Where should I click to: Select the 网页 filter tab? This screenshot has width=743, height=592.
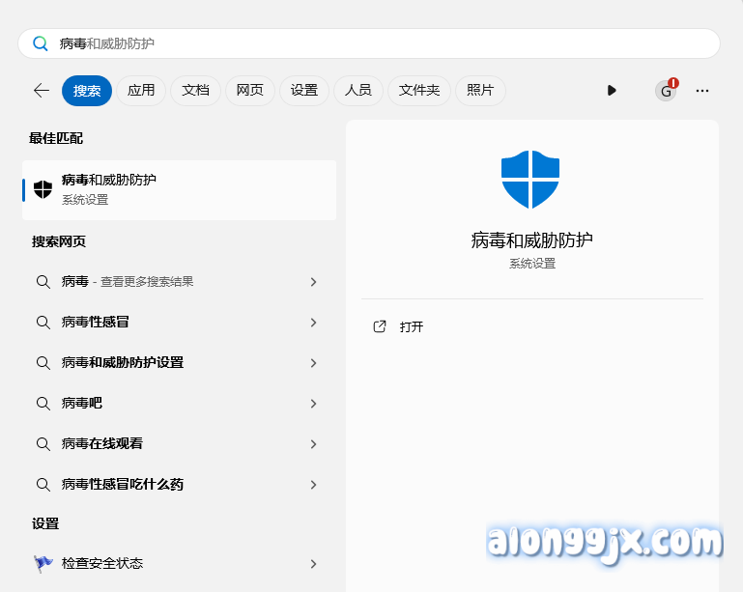pos(249,90)
